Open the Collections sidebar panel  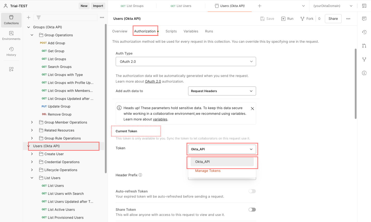coord(11,20)
